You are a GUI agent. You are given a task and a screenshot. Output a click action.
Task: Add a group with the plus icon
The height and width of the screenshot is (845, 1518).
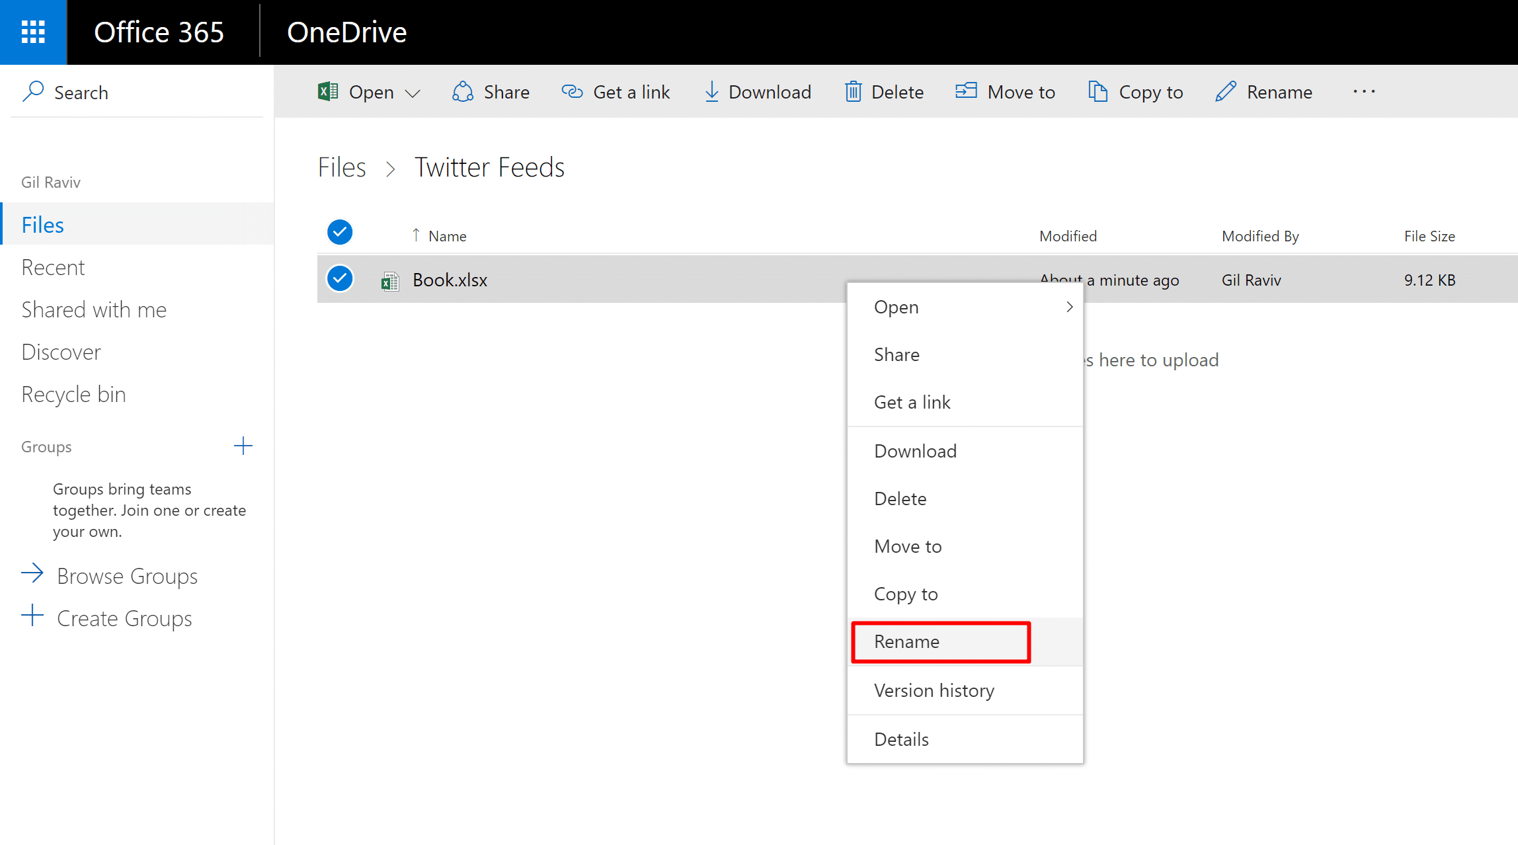(x=243, y=446)
